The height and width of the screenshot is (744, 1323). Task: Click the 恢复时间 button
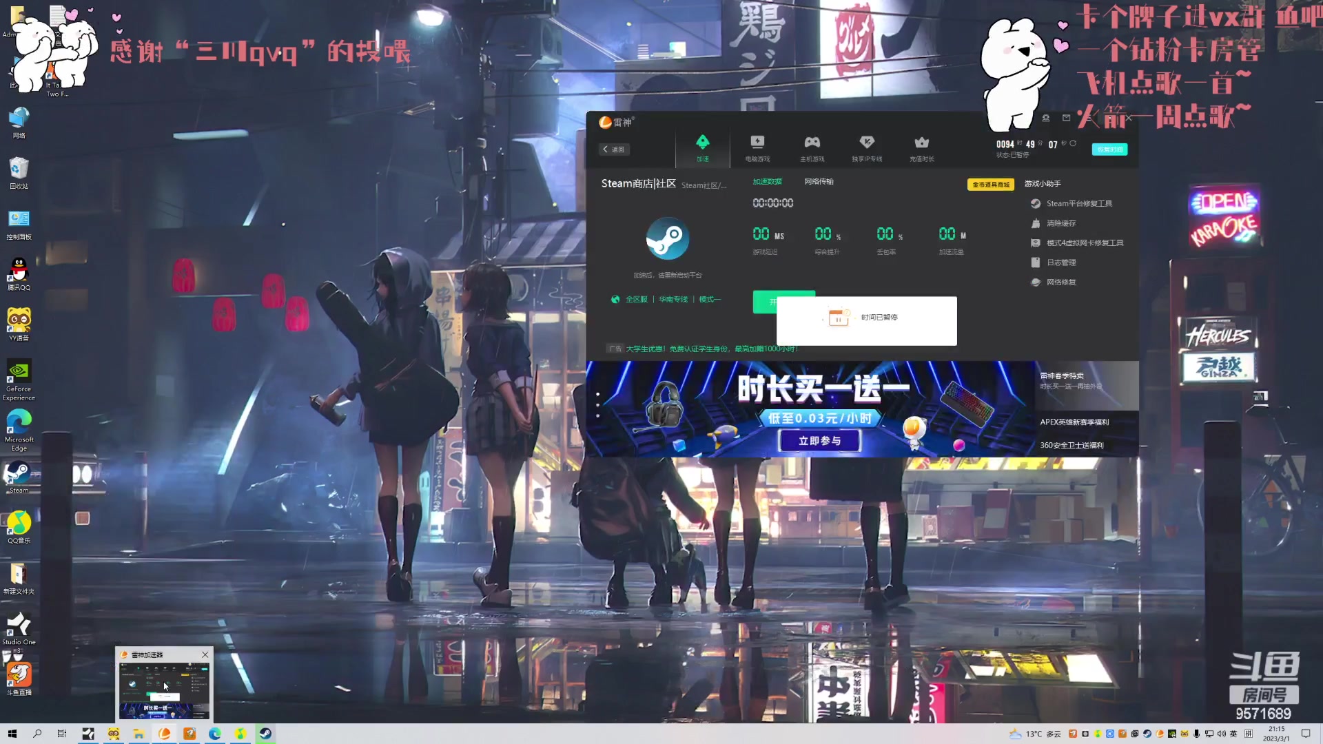(1109, 149)
